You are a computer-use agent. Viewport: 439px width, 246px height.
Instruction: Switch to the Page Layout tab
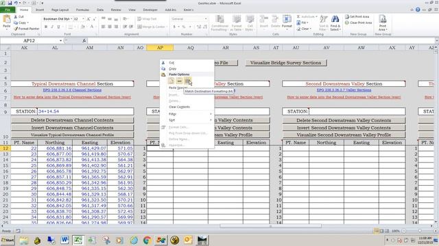pyautogui.click(x=60, y=10)
